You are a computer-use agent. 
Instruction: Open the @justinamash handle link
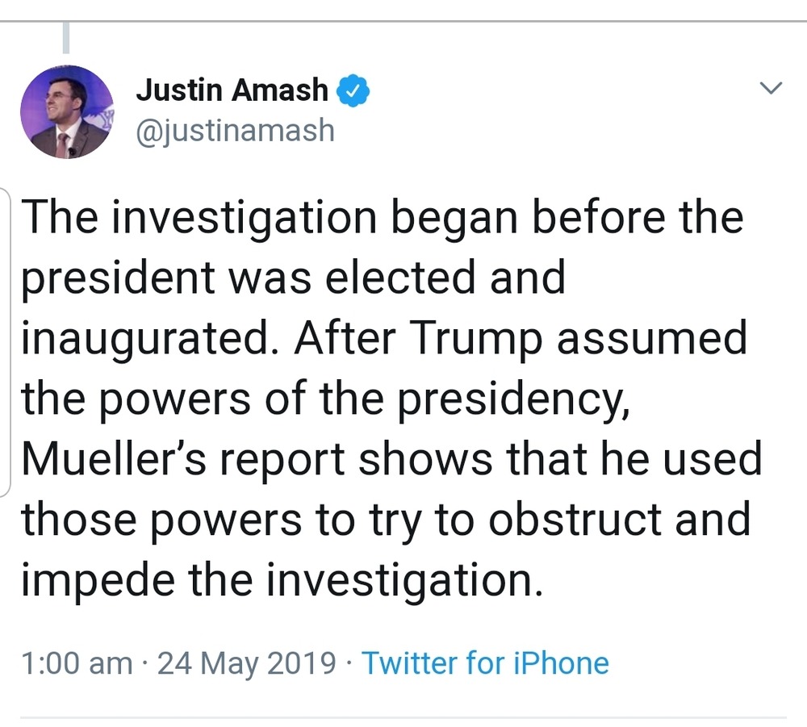pos(235,129)
